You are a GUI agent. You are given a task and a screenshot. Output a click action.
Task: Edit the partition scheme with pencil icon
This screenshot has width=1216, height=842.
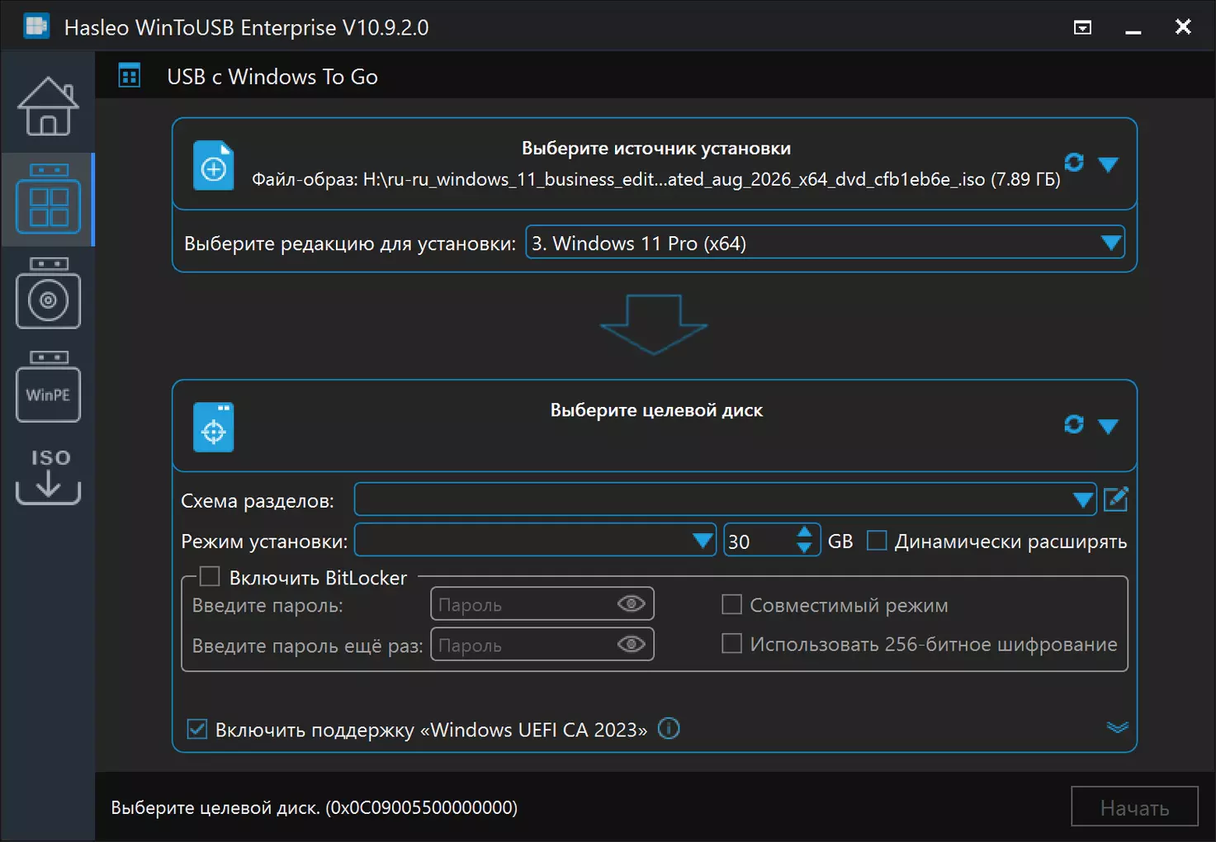point(1115,499)
